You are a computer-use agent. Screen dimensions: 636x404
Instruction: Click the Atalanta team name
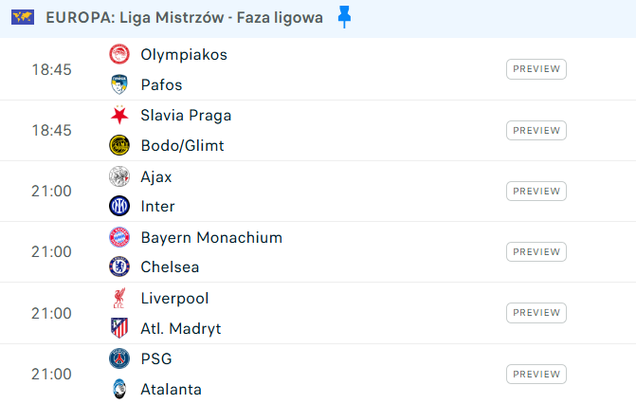(x=172, y=390)
